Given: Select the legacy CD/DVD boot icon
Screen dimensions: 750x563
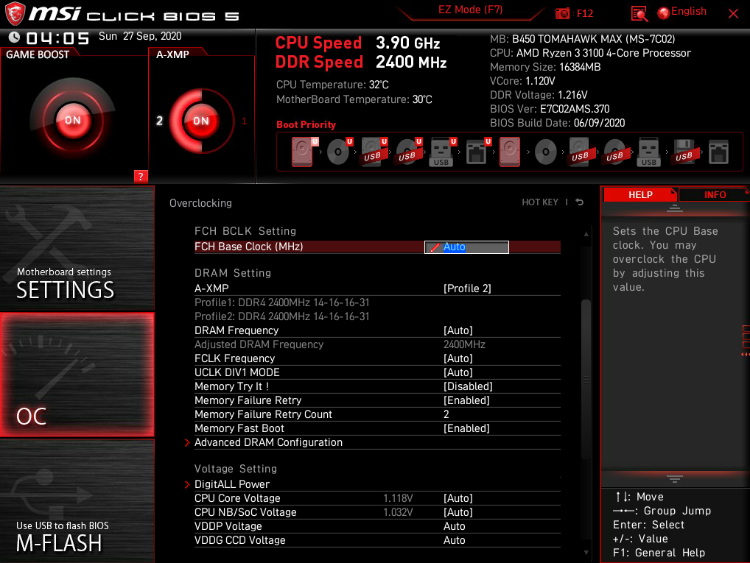Looking at the screenshot, I should coord(545,152).
